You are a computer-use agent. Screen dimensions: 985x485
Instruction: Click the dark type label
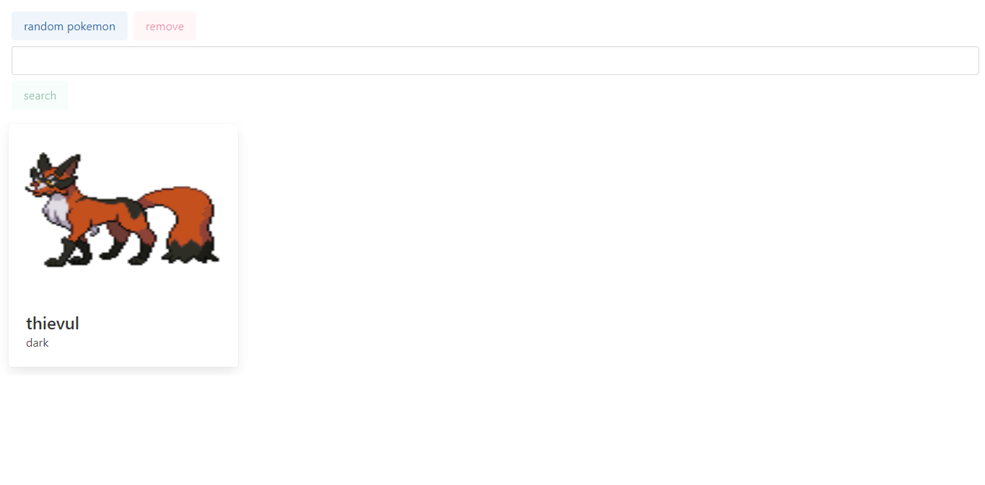tap(37, 343)
